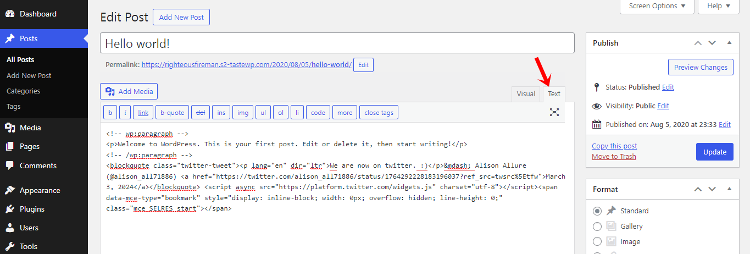Insert deleted text with del button

point(201,113)
